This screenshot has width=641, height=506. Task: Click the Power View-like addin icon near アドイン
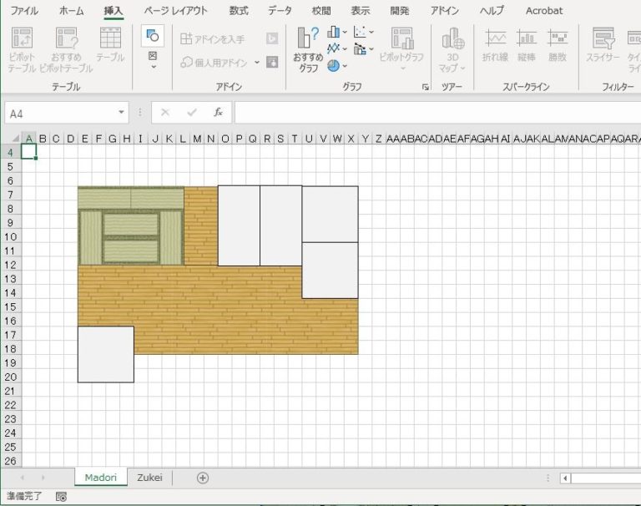click(272, 39)
